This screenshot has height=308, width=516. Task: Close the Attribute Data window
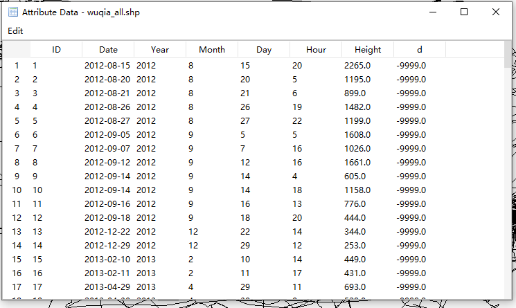click(x=496, y=12)
